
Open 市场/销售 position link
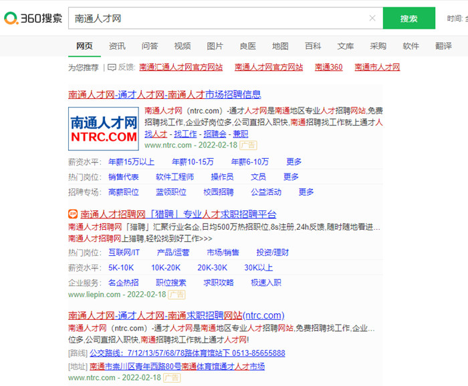point(223,252)
